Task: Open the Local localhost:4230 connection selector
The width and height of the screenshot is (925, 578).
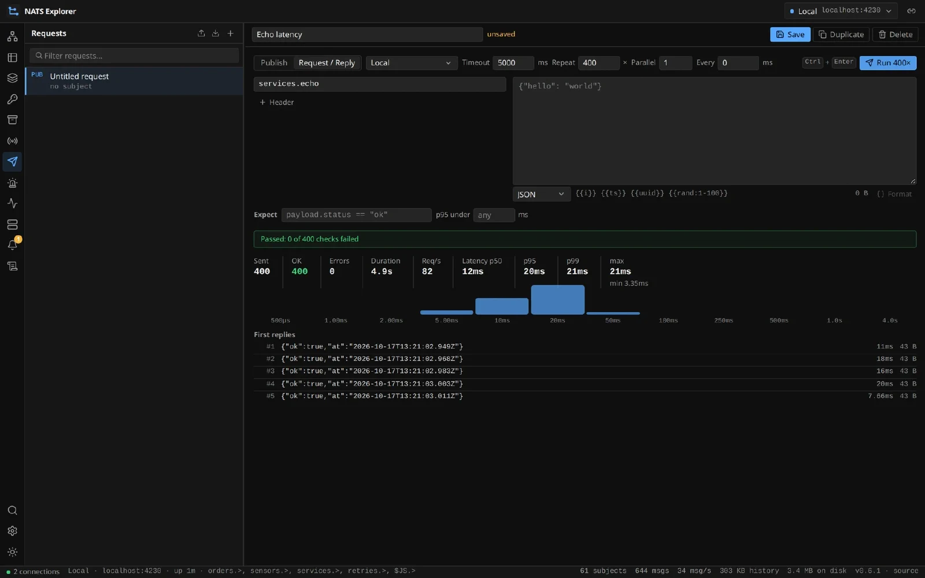Action: click(x=841, y=11)
